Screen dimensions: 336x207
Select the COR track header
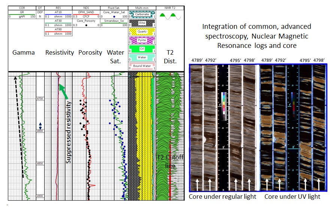click(x=22, y=7)
